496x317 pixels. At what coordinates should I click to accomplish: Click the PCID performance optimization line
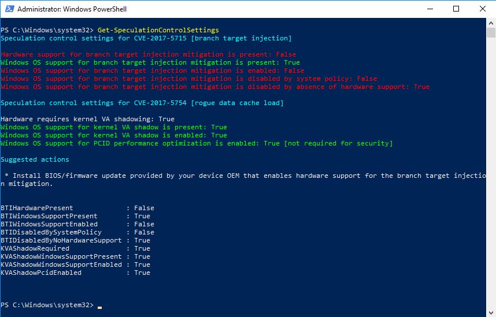click(197, 143)
